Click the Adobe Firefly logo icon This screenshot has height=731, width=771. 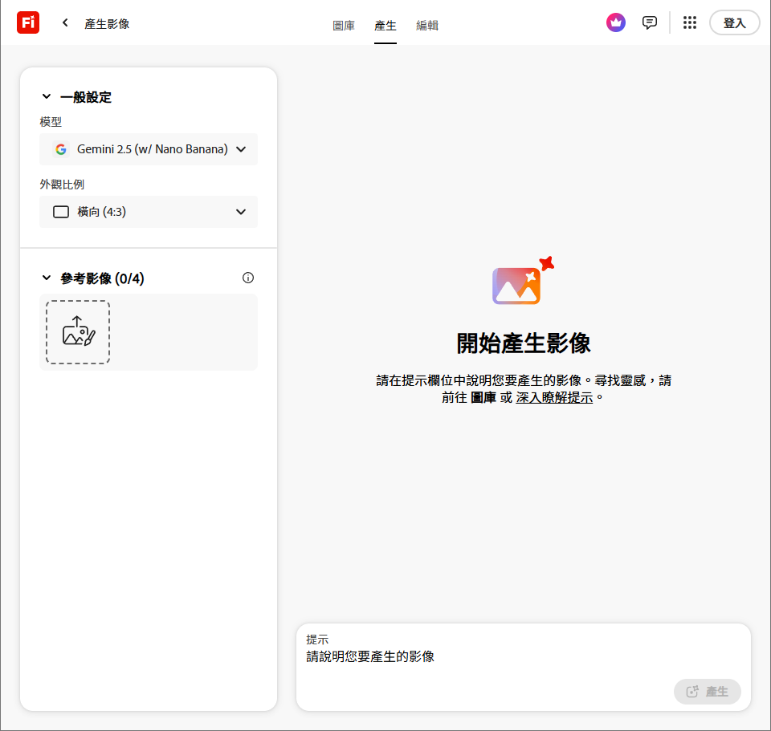tap(28, 22)
